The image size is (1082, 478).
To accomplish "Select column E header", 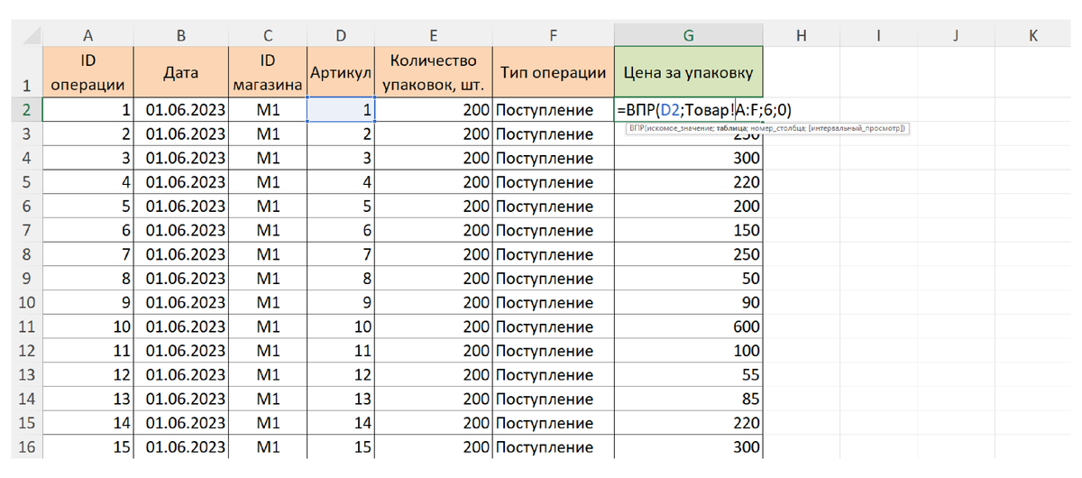I will click(x=434, y=35).
